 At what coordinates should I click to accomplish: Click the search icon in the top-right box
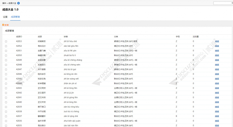(232, 3)
